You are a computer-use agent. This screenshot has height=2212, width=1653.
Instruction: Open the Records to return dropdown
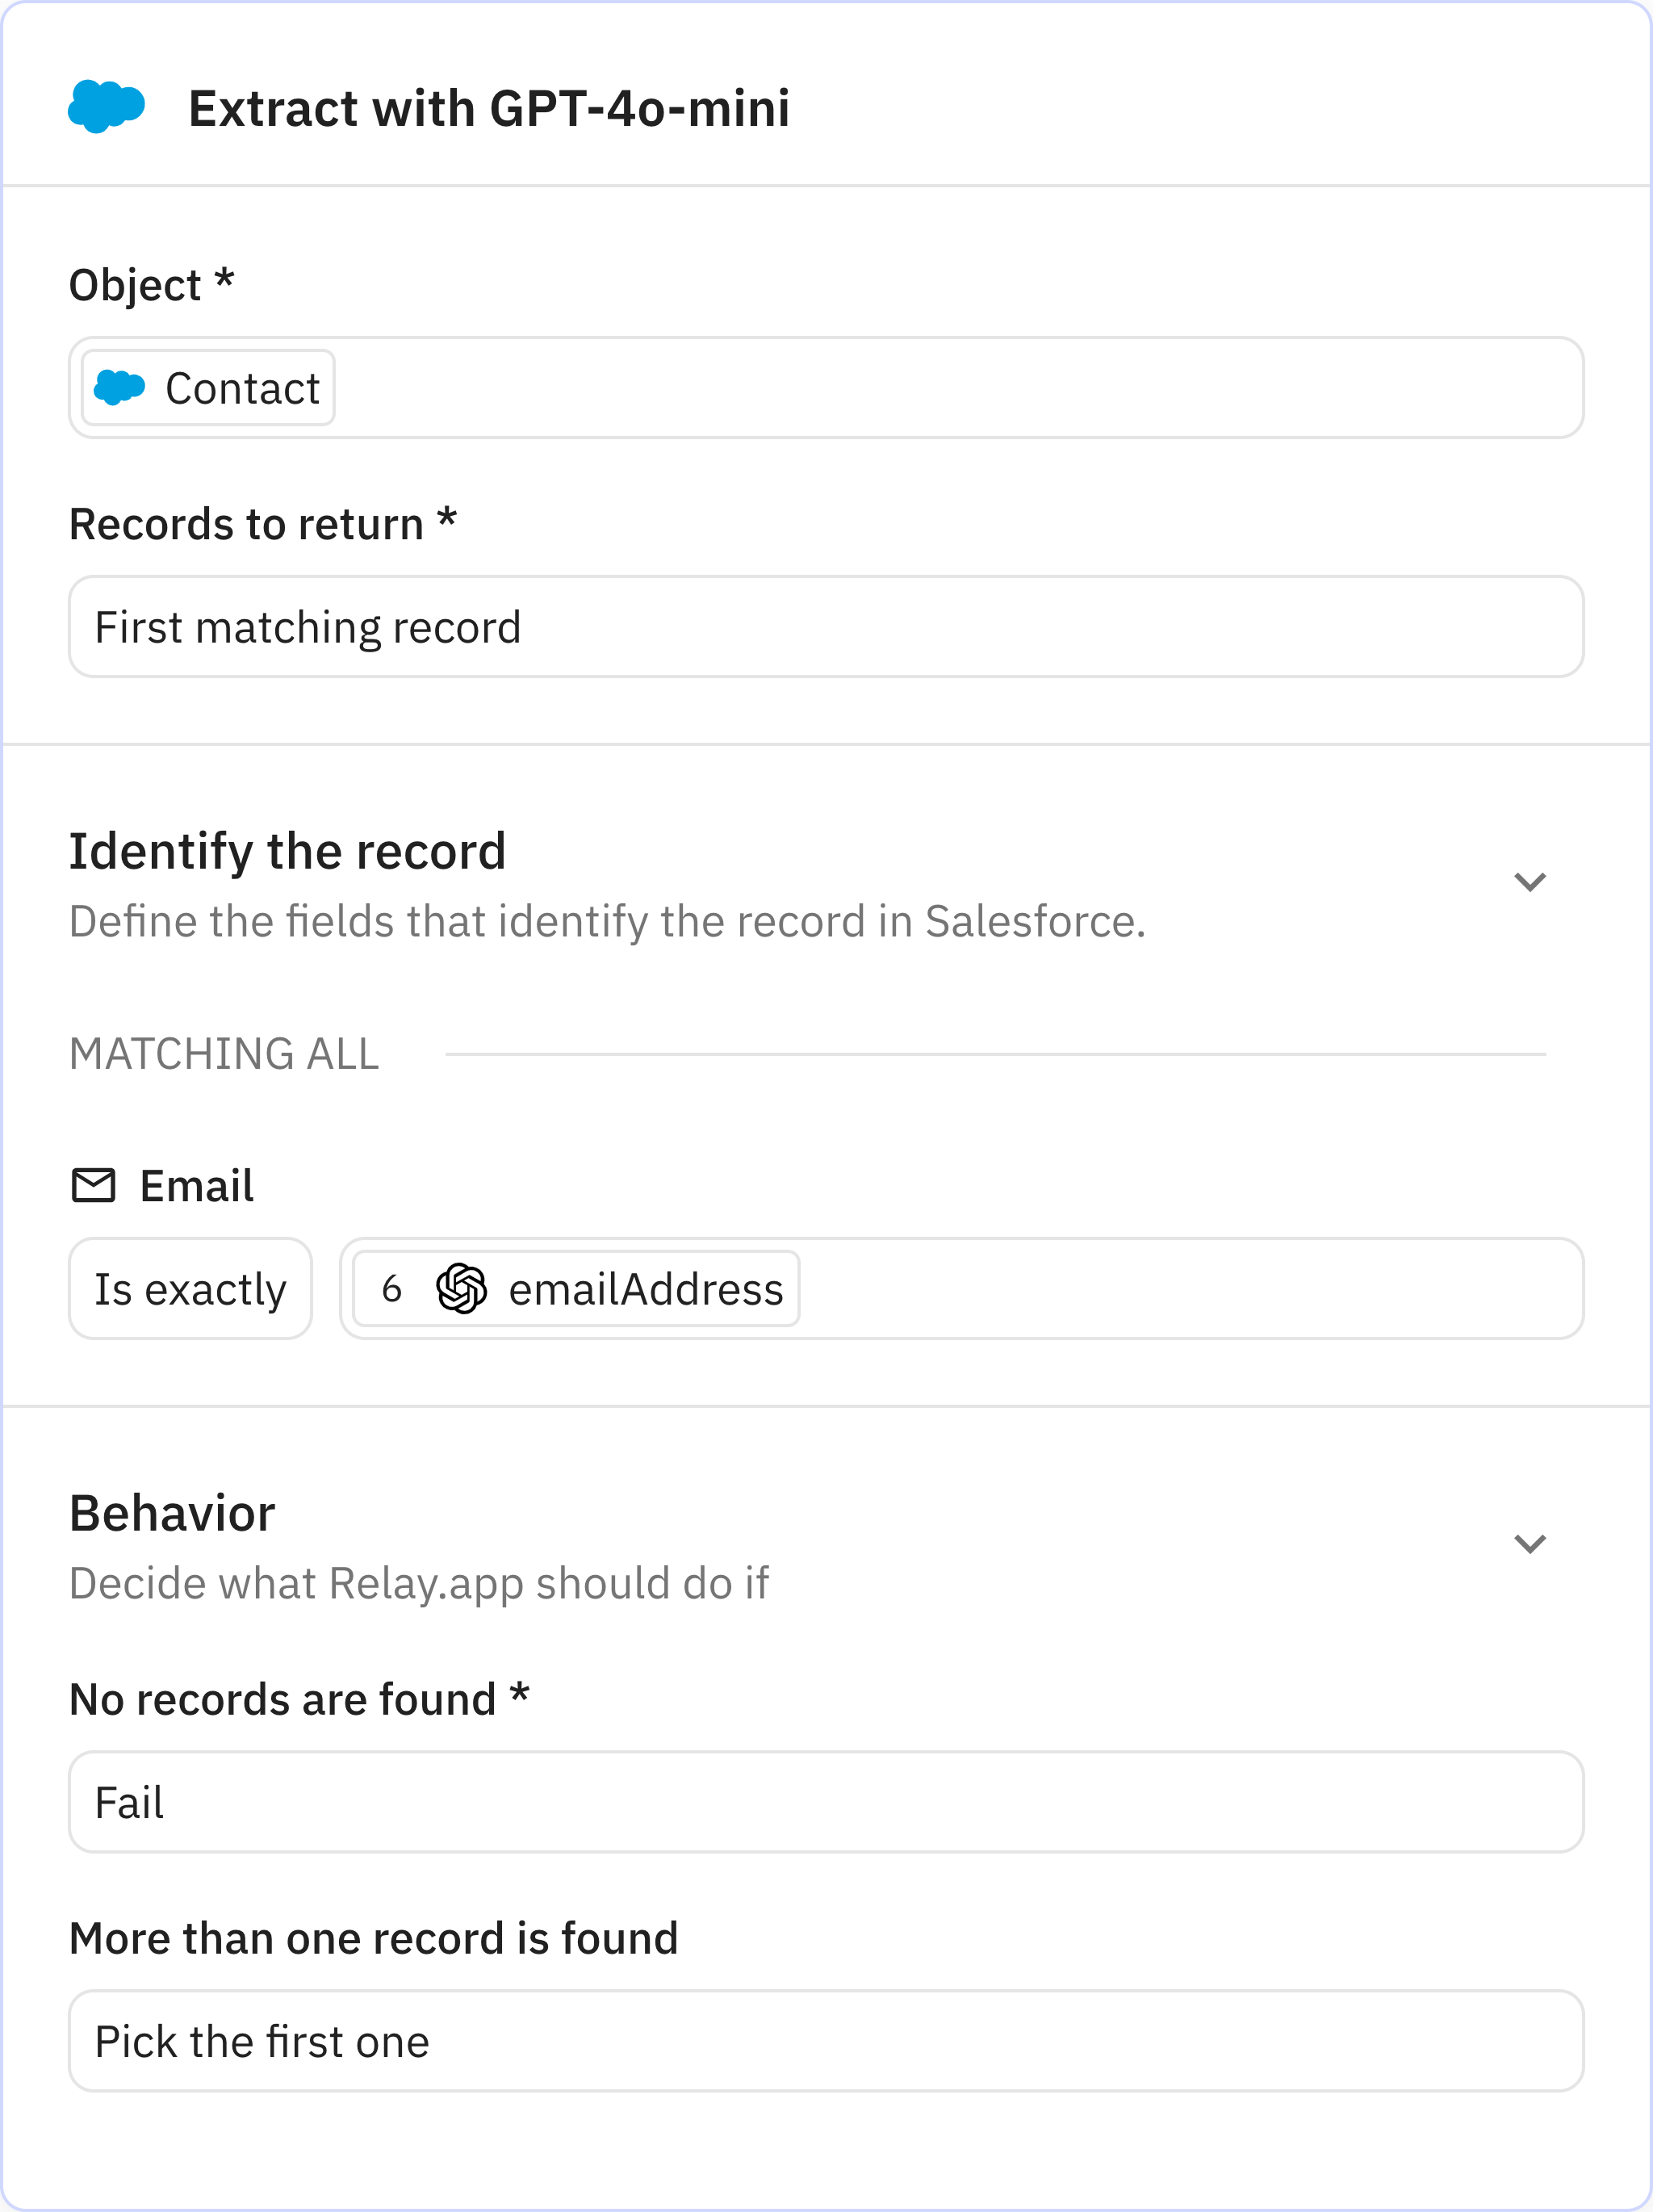pos(826,627)
